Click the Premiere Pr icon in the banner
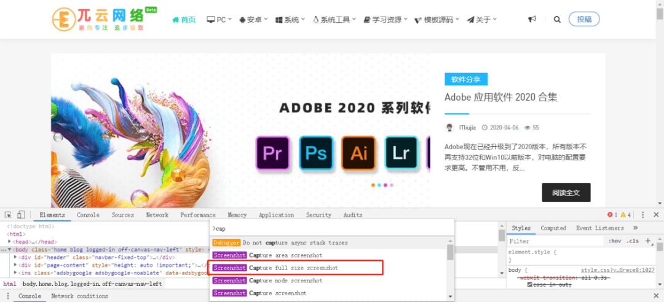664x302 pixels. coord(273,153)
